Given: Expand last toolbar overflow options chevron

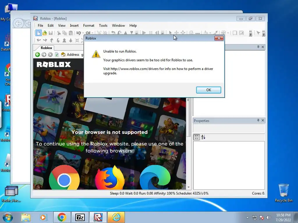Looking at the screenshot, I should point(264,33).
